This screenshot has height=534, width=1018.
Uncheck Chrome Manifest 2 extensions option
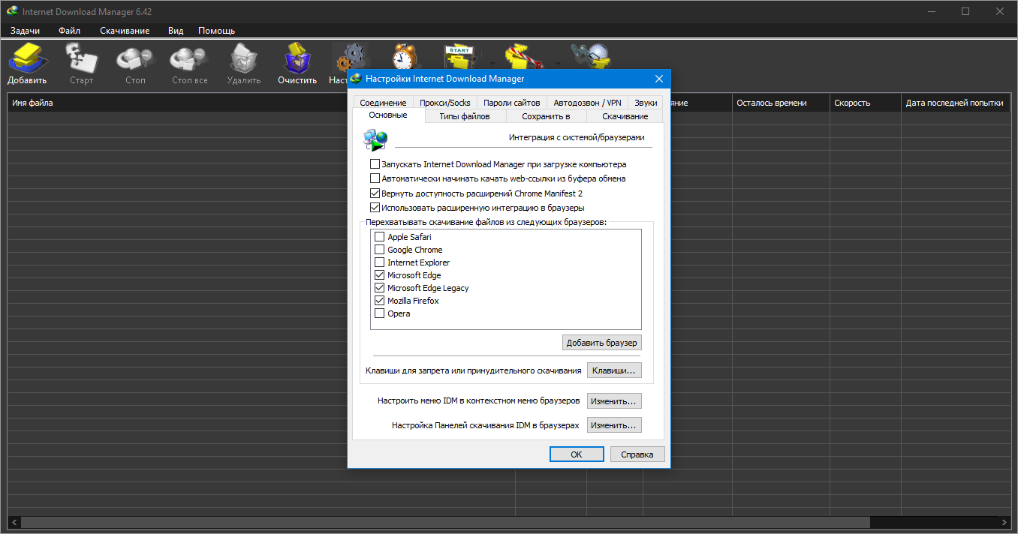(375, 193)
